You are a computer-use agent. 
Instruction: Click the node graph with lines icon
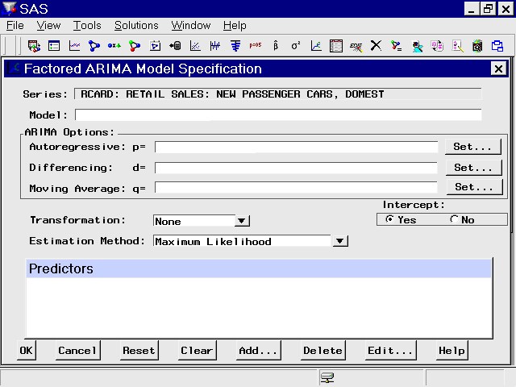pos(397,46)
